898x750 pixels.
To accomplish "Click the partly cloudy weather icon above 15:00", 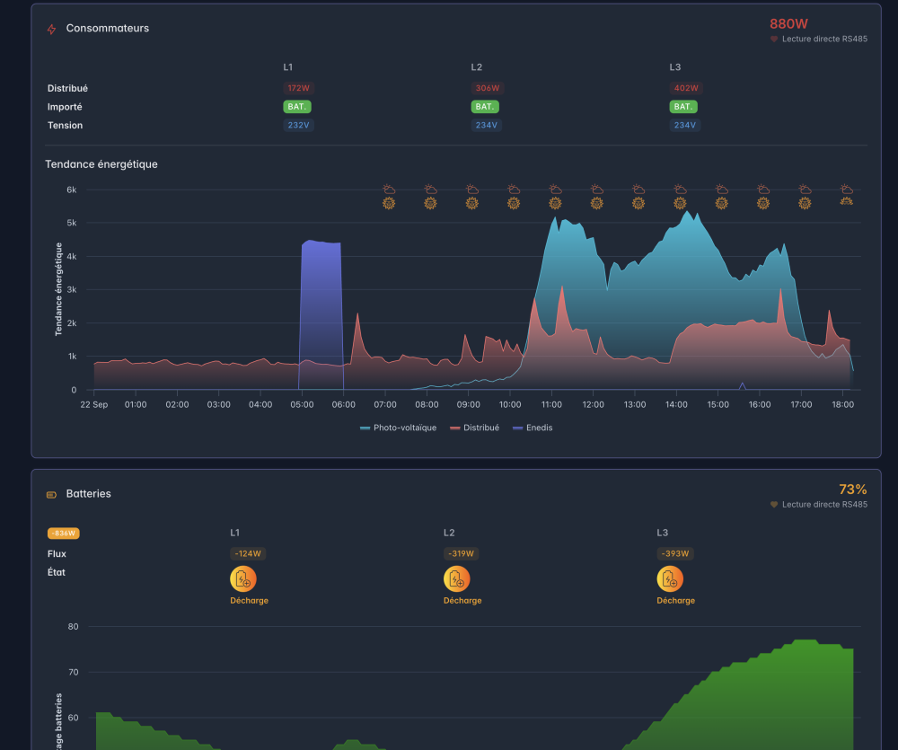I will 722,190.
